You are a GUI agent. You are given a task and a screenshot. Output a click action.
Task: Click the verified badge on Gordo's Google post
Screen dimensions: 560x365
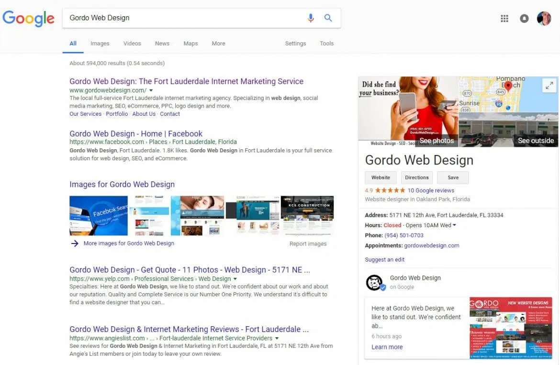coord(382,288)
